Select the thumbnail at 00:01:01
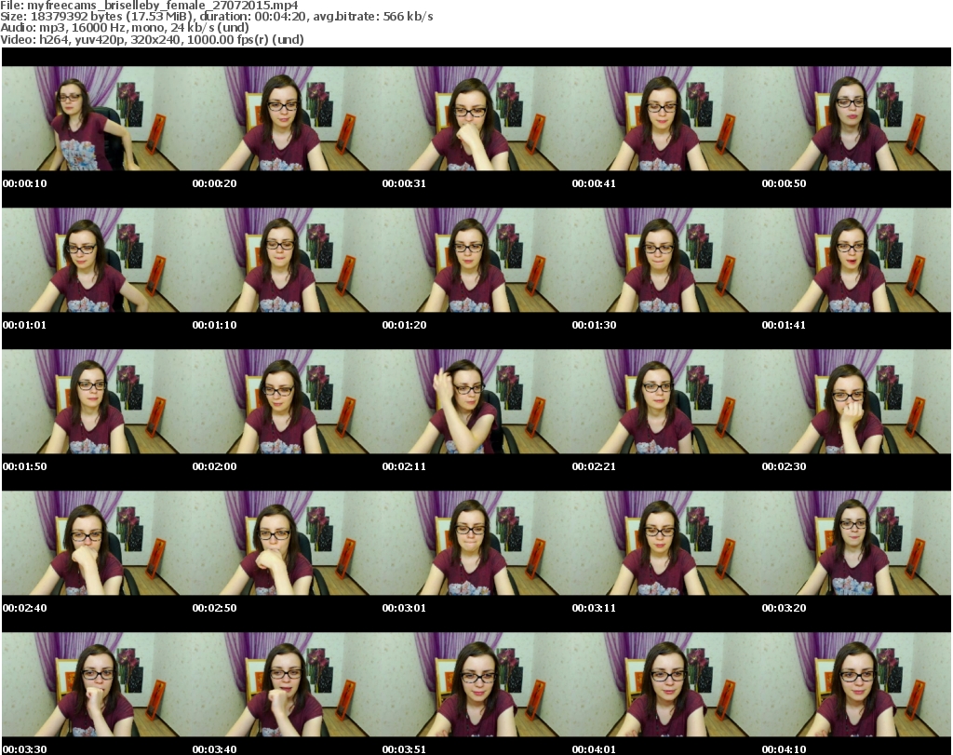953x755 pixels. (x=97, y=260)
